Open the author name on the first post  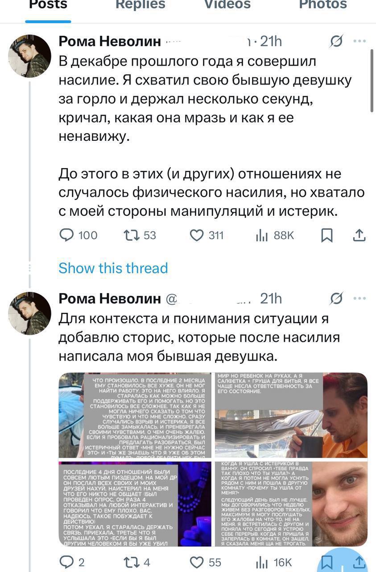(x=110, y=42)
